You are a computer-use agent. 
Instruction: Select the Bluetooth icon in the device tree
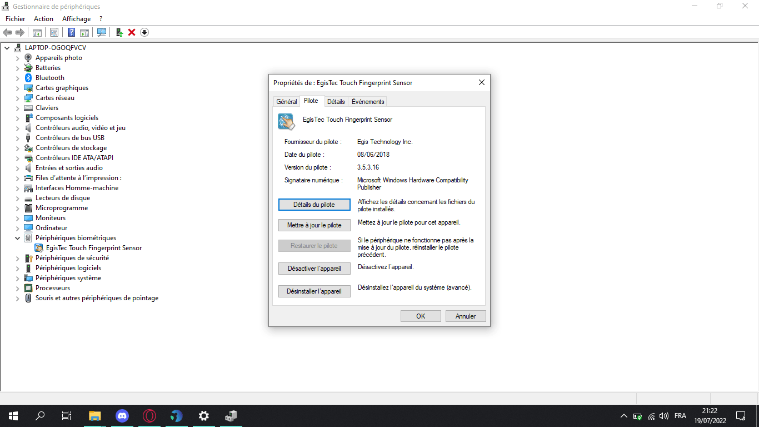[28, 78]
